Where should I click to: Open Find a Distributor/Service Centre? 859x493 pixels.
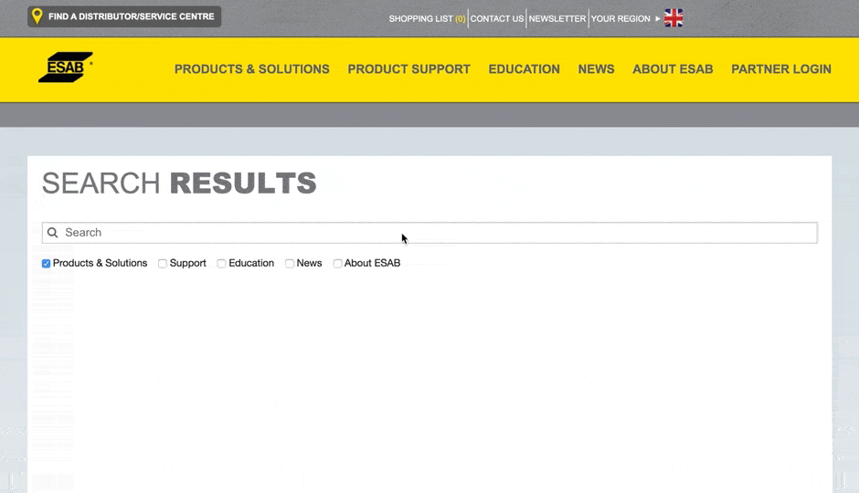131,16
